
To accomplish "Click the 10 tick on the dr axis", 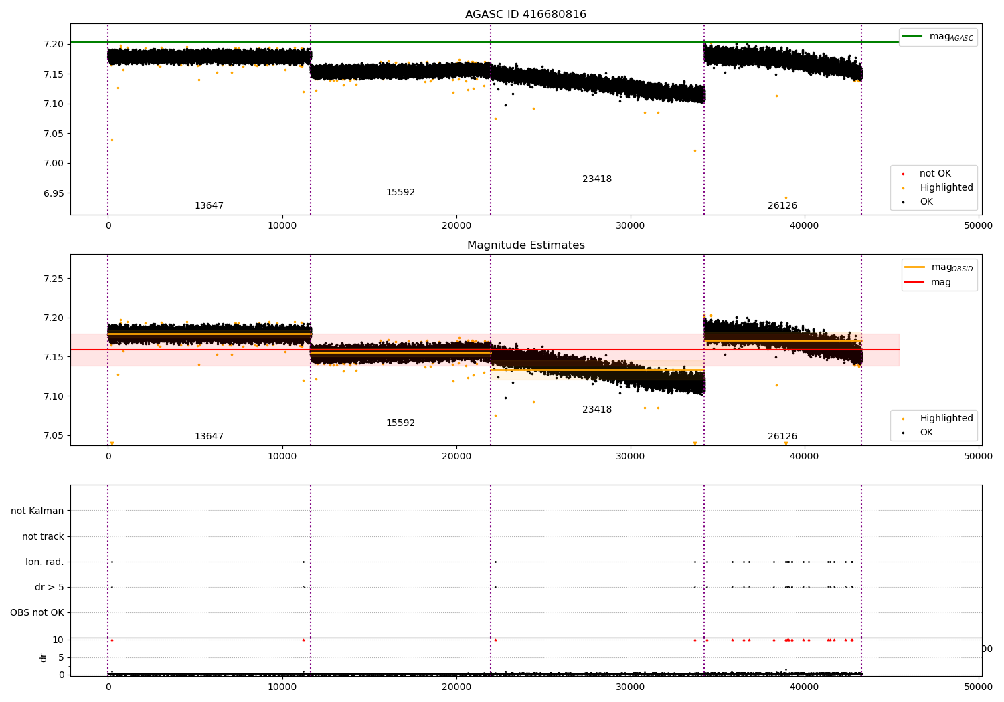I will click(x=58, y=640).
